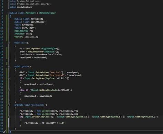Click the '1.1f' divisor value

62,123
